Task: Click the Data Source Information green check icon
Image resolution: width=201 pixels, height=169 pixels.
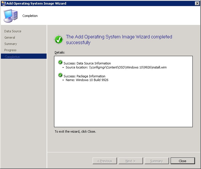Action: (60, 62)
